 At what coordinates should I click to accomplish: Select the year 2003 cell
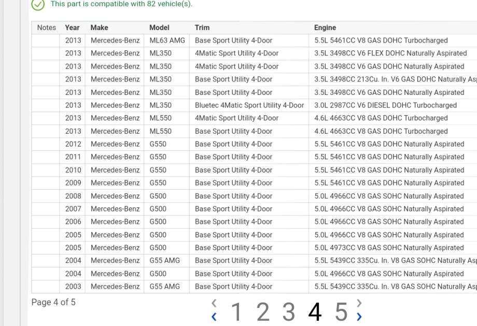click(73, 287)
